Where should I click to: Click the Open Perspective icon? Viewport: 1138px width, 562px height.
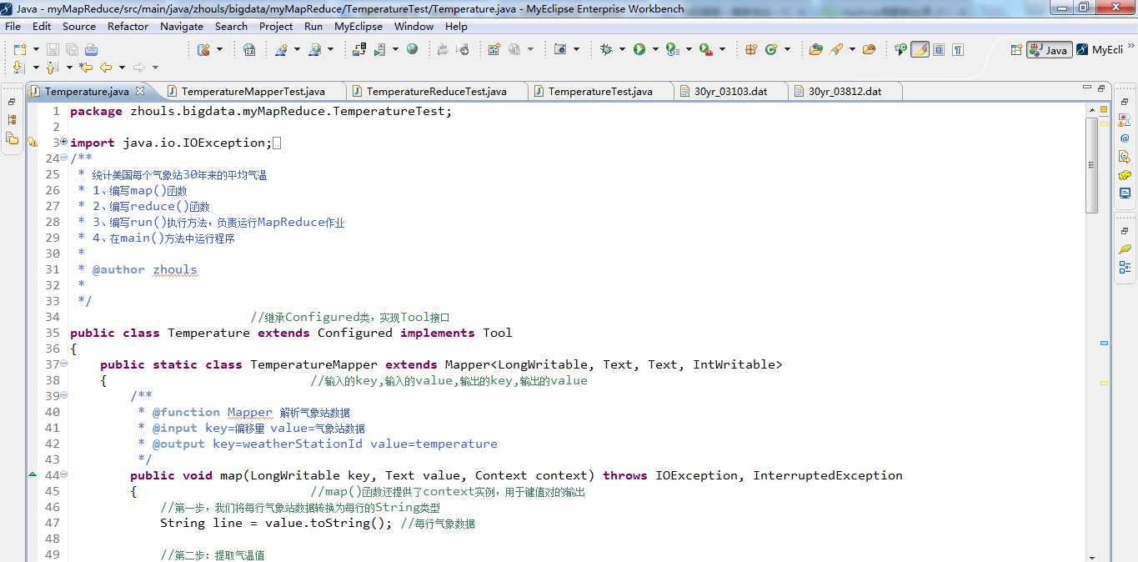(x=1016, y=49)
